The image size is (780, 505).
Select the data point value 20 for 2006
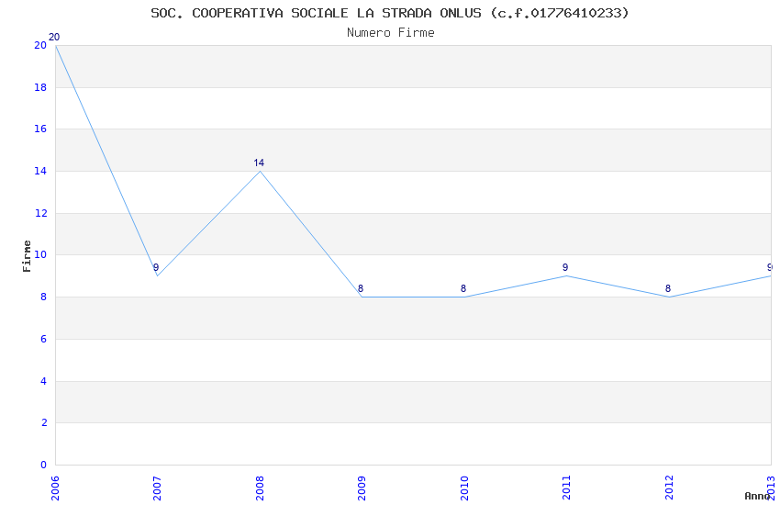tap(54, 38)
